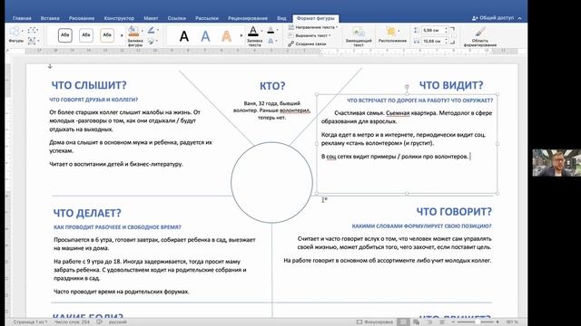Switch to the Рецензирование tab
Image resolution: width=581 pixels, height=326 pixels.
(x=248, y=18)
